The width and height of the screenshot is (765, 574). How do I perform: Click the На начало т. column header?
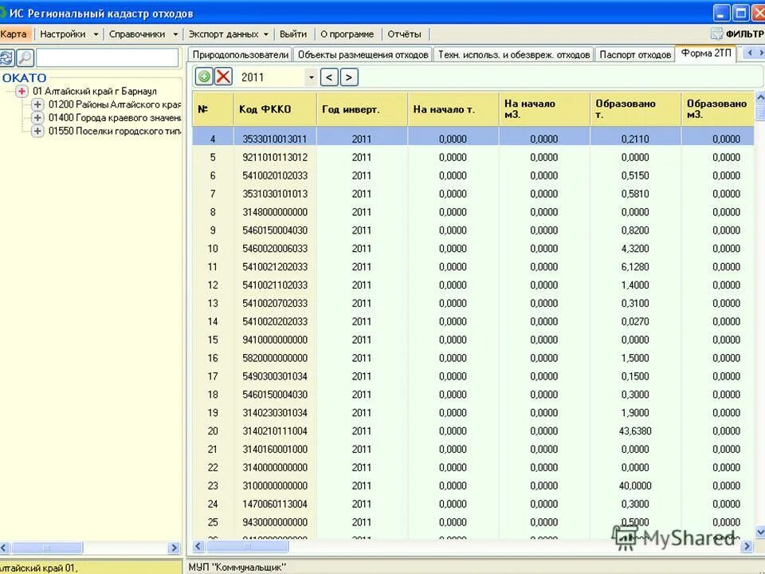(x=453, y=109)
